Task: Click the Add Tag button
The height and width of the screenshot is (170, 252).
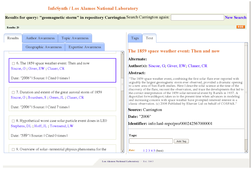Action: pos(181,141)
